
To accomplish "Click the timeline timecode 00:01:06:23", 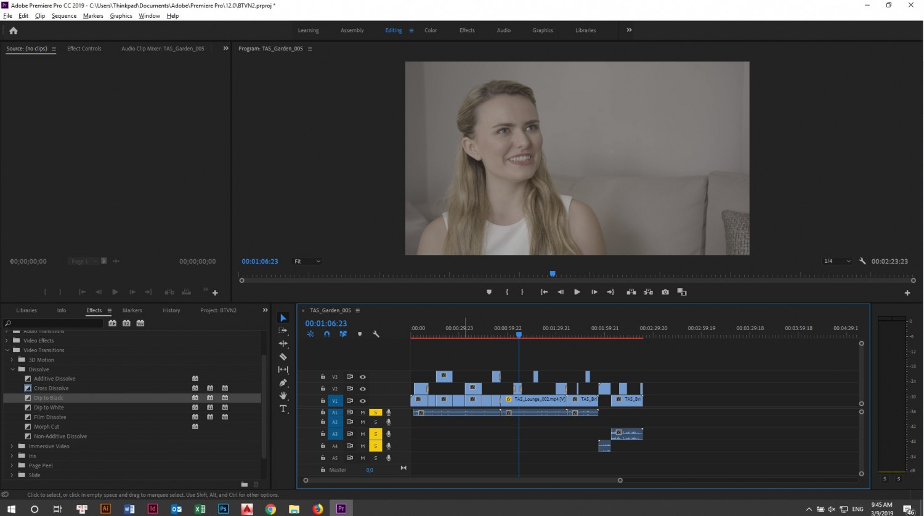I will (326, 323).
